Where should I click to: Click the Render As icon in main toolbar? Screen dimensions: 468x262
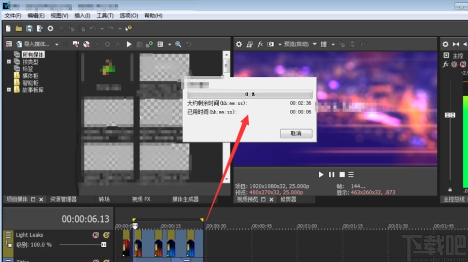click(x=39, y=28)
